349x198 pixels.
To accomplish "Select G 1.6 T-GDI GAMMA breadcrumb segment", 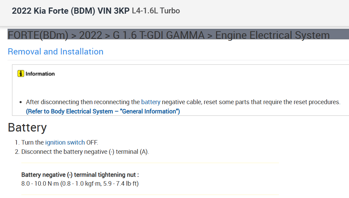I will point(158,35).
